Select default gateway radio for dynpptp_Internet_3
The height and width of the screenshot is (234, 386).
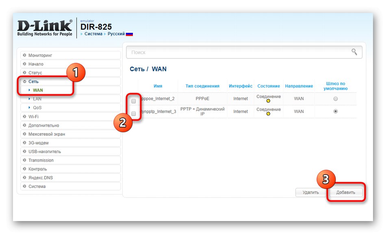[x=335, y=111]
